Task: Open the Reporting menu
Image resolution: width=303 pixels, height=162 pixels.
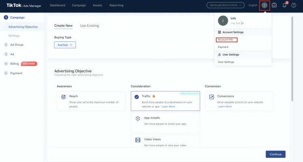Action: [x=116, y=5]
